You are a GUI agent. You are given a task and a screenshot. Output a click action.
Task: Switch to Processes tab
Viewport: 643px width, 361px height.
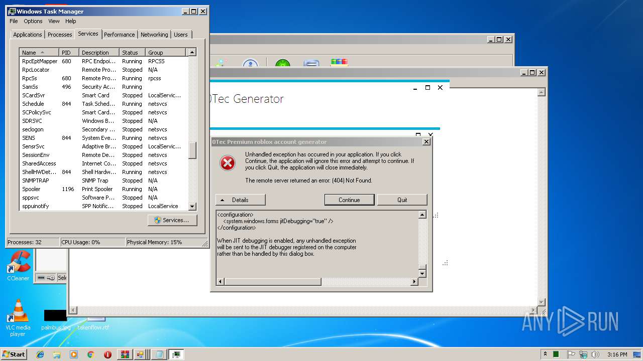coord(60,35)
